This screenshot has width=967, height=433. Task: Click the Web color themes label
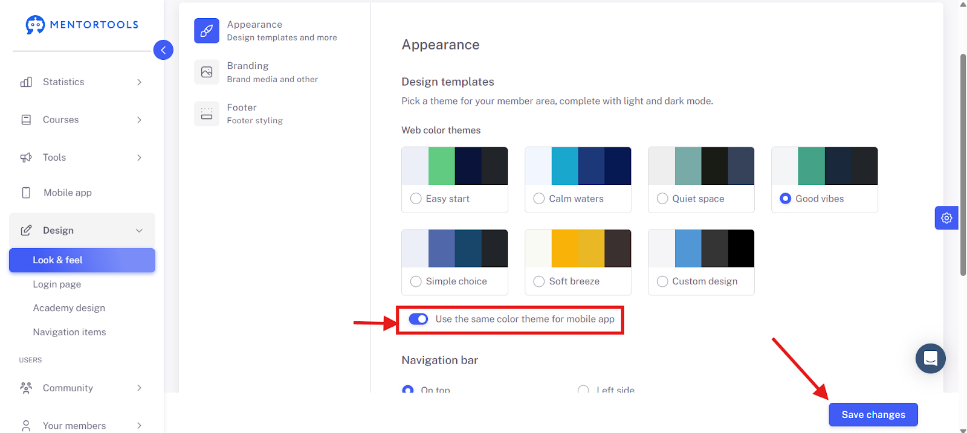pyautogui.click(x=441, y=130)
